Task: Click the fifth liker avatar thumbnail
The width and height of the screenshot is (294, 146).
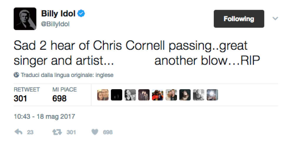Action: coord(158,95)
